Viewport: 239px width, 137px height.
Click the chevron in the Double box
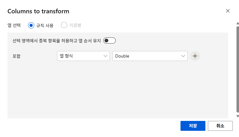[183, 56]
